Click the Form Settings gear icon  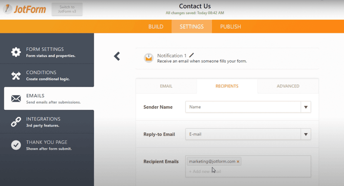[16, 52]
